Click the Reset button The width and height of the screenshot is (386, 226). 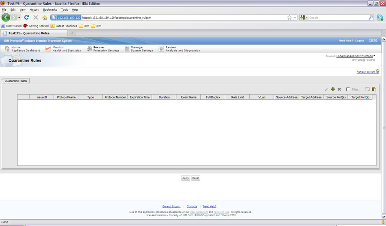196,178
